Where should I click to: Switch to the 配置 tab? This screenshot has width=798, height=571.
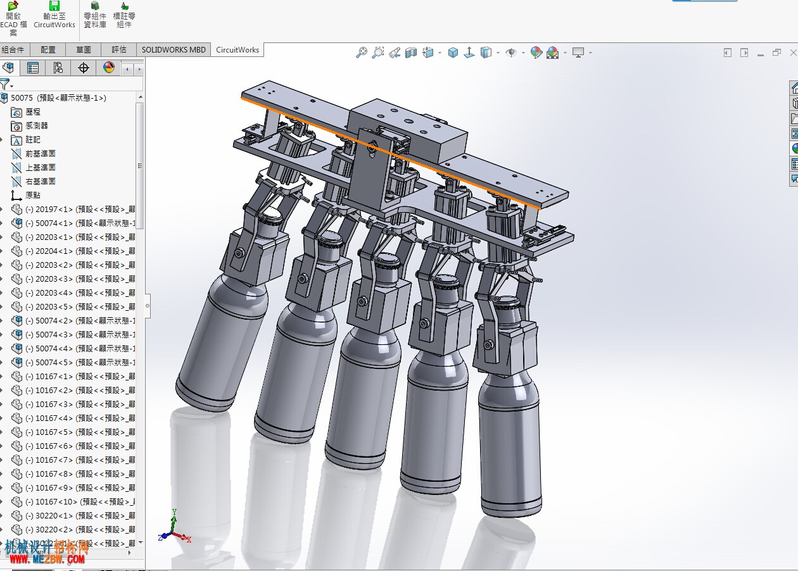click(48, 49)
